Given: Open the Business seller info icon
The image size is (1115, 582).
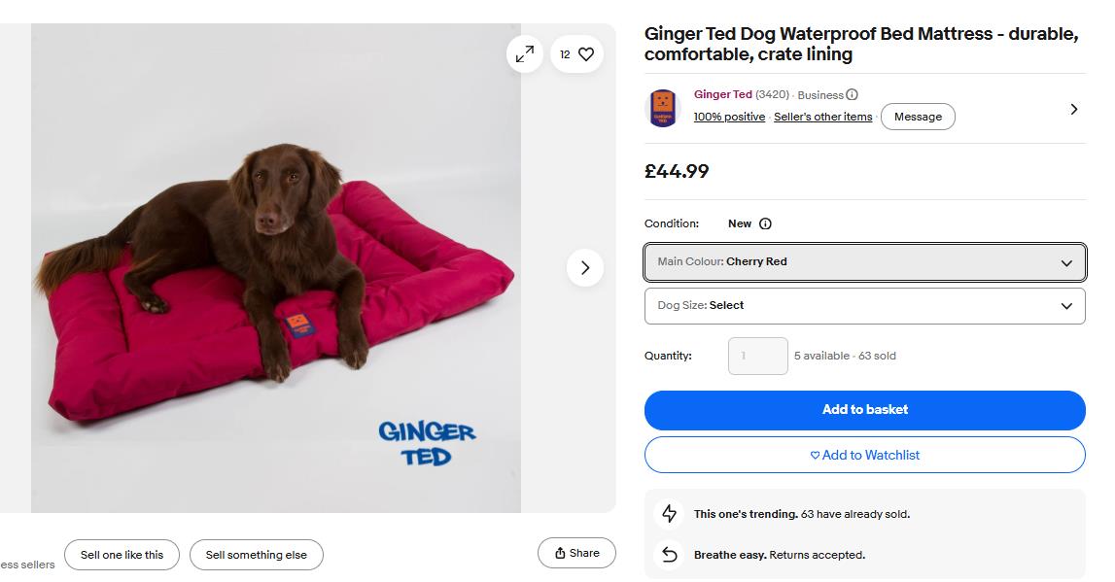Looking at the screenshot, I should pyautogui.click(x=852, y=94).
